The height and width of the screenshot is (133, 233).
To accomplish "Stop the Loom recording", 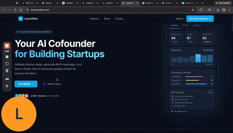I will (x=7, y=46).
